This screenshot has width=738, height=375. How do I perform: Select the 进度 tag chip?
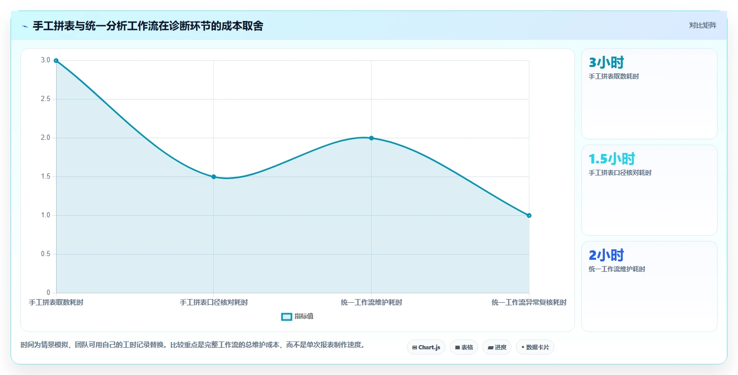coord(497,347)
